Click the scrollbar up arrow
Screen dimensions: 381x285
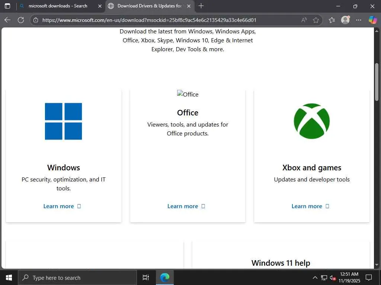point(377,31)
